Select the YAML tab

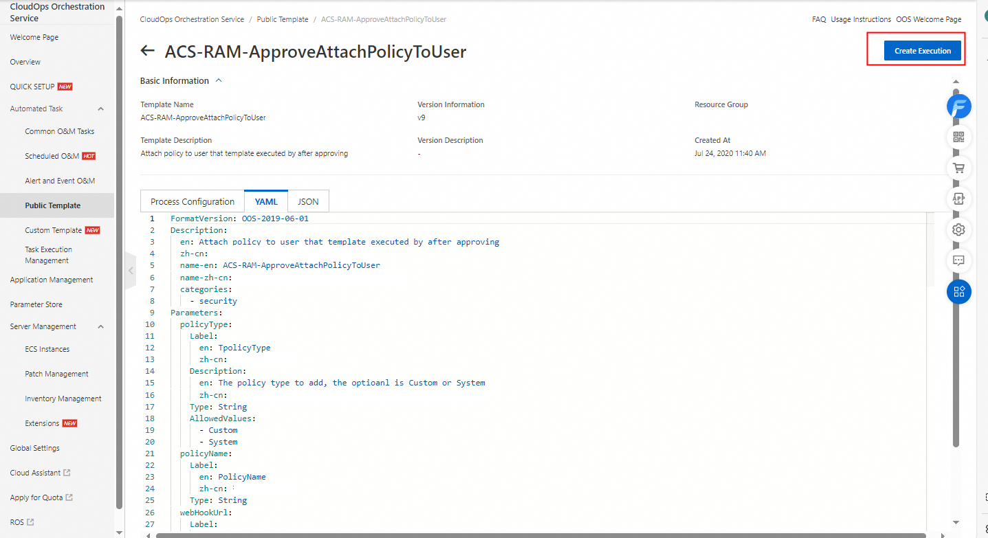[x=266, y=201]
